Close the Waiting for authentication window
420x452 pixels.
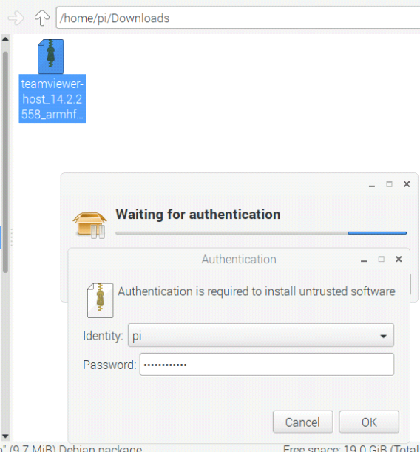(407, 184)
